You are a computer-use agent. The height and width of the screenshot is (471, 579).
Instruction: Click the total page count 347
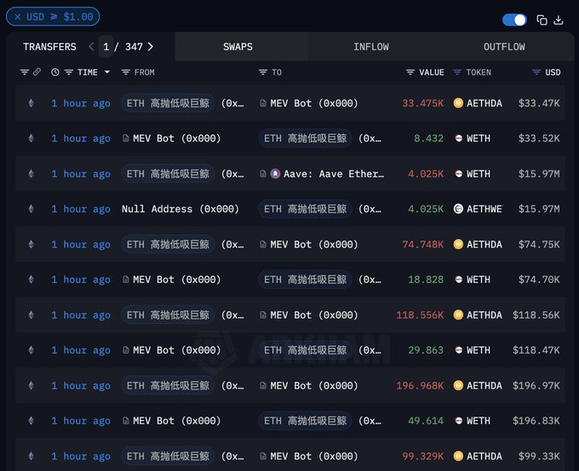click(134, 47)
